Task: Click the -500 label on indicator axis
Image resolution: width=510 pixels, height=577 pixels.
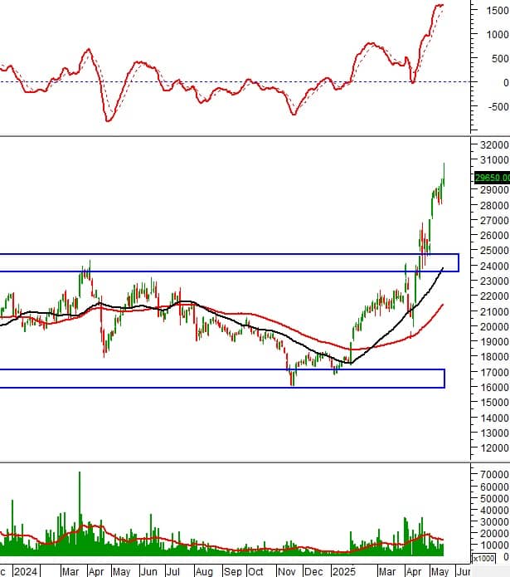Action: (498, 107)
